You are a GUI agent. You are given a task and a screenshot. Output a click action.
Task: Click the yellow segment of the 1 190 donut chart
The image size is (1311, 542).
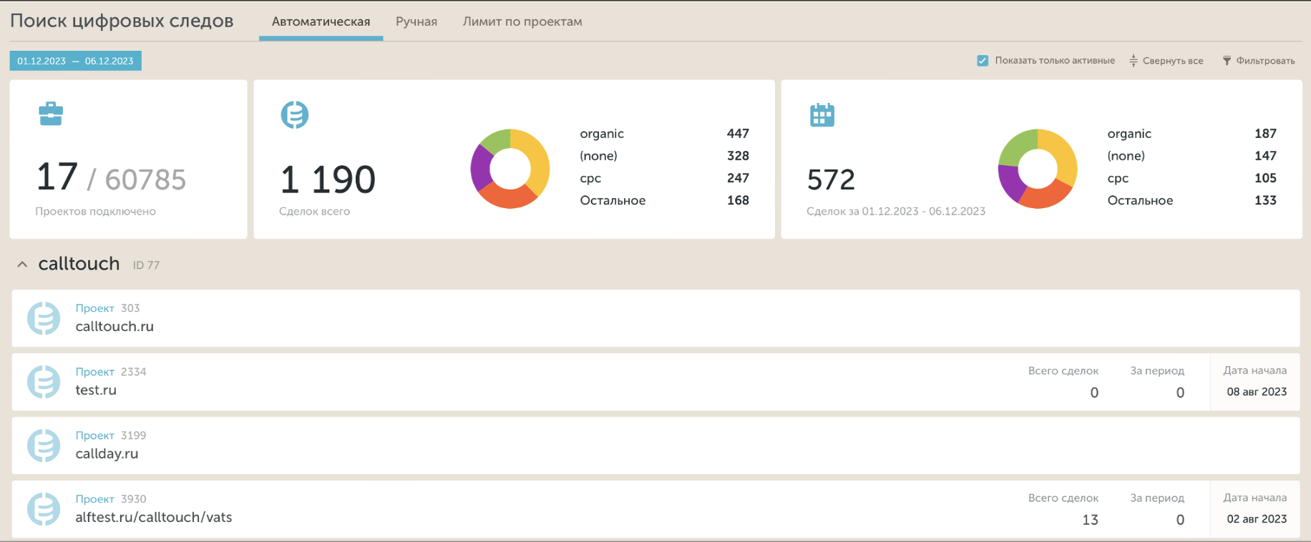[537, 159]
